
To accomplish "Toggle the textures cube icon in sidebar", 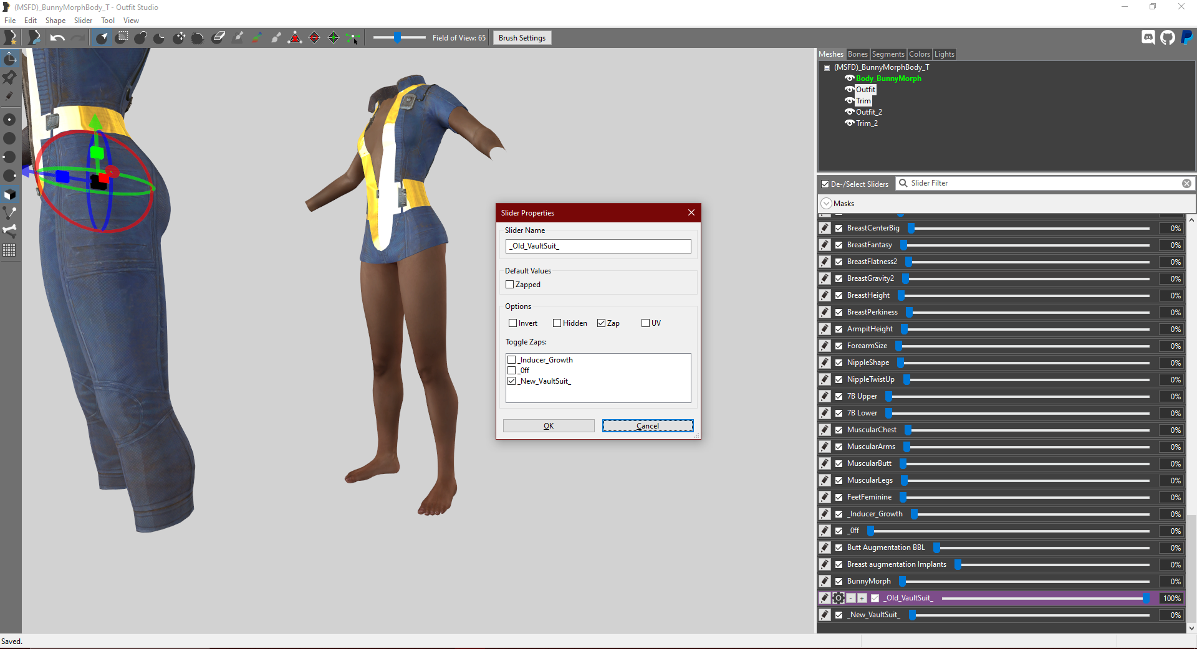I will (x=10, y=194).
